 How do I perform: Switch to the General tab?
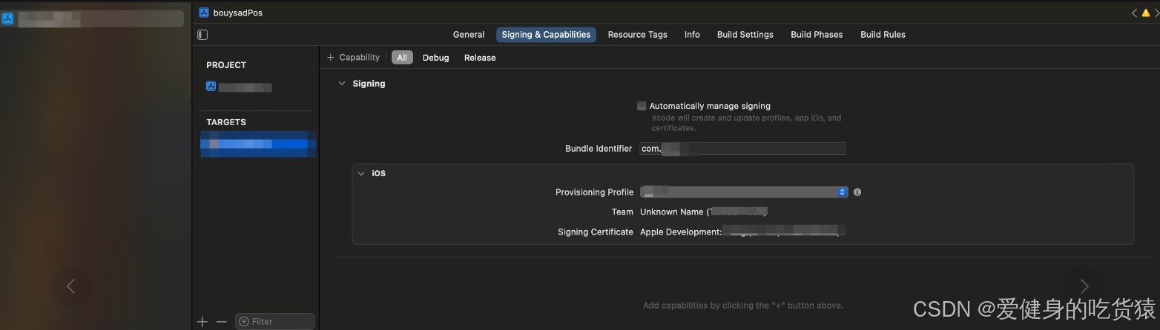tap(469, 35)
